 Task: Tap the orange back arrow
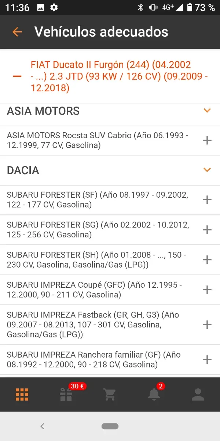(17, 32)
